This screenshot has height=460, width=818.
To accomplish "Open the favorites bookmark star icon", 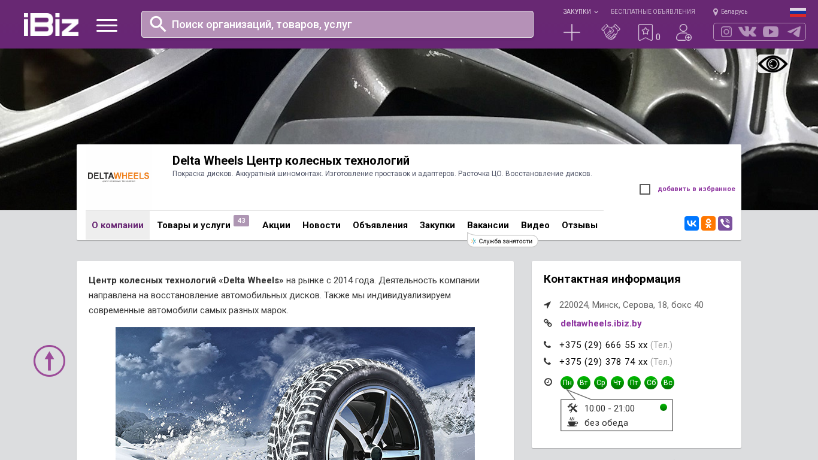I will 646,32.
